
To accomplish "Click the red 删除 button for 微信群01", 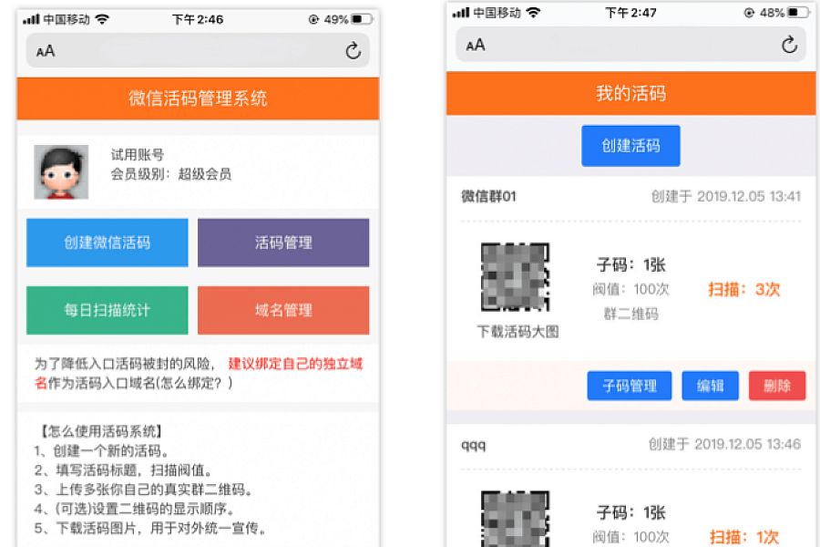I will click(x=777, y=386).
